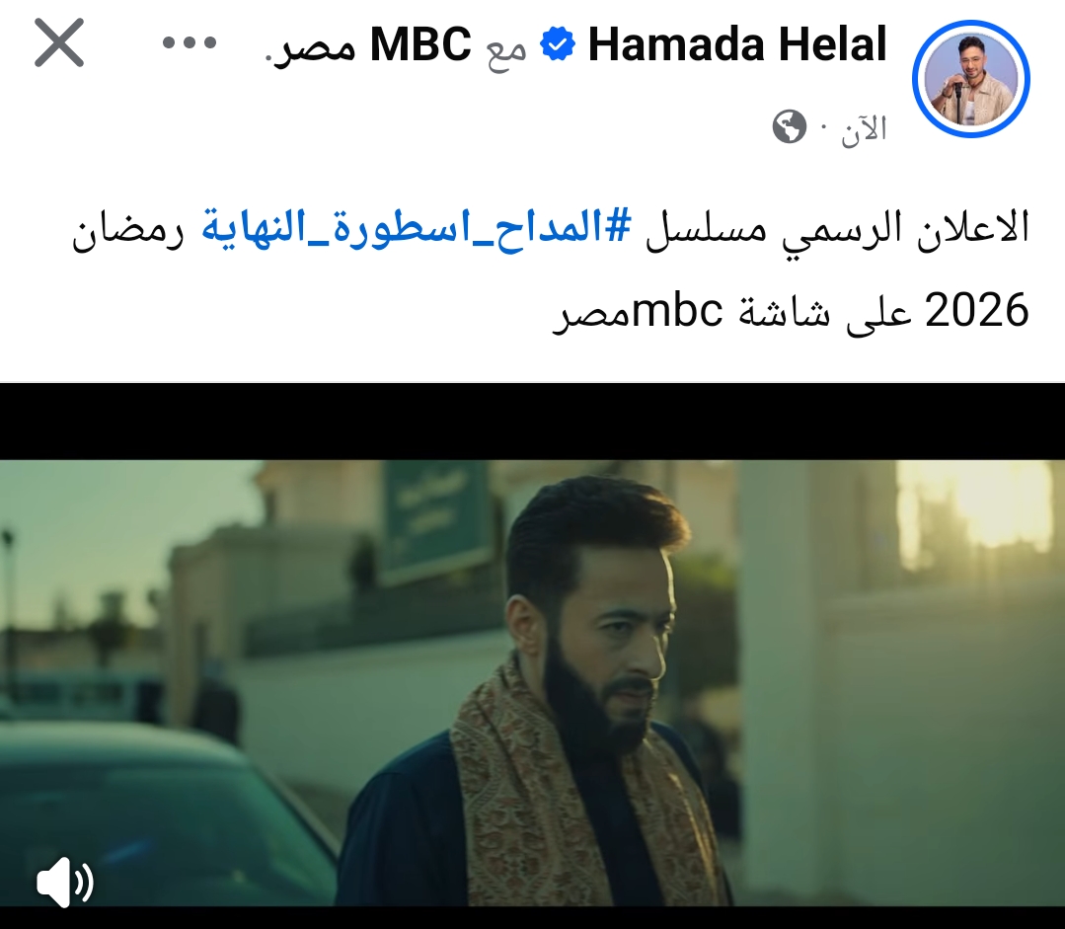Click the green sign in the video background
Viewport: 1065px width, 929px height.
[x=434, y=520]
